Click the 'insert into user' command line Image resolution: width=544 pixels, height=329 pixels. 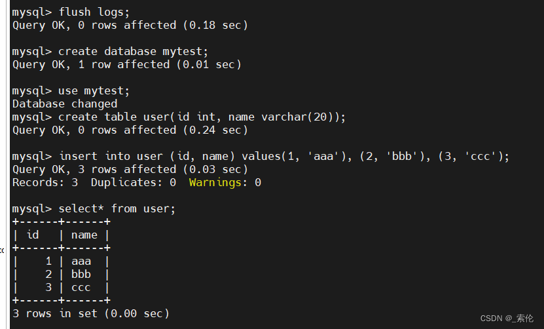(x=283, y=156)
